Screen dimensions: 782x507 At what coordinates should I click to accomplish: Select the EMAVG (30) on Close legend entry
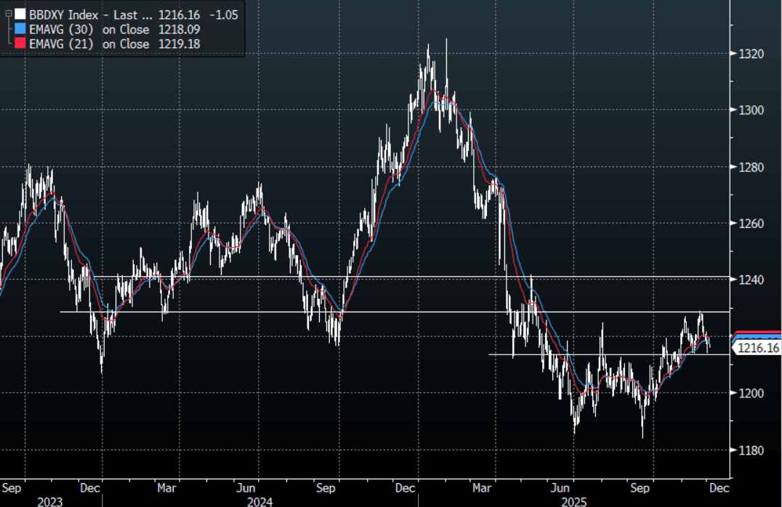tap(89, 29)
